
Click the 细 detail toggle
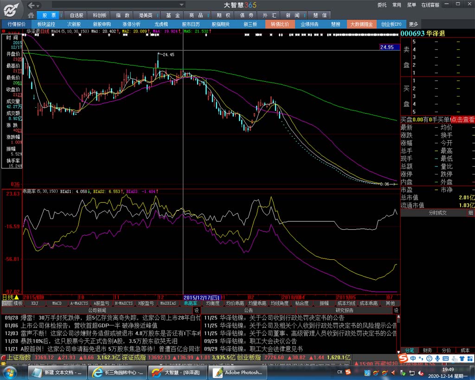pos(470,213)
